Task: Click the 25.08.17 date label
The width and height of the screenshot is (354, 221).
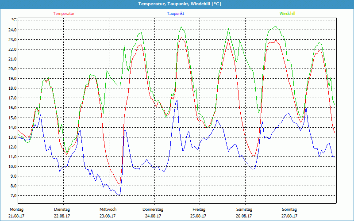Action: 198,216
